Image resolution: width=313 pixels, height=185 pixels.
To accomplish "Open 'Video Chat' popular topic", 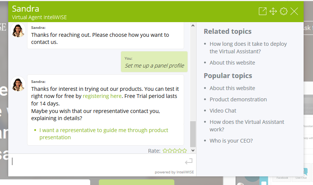I will [223, 111].
